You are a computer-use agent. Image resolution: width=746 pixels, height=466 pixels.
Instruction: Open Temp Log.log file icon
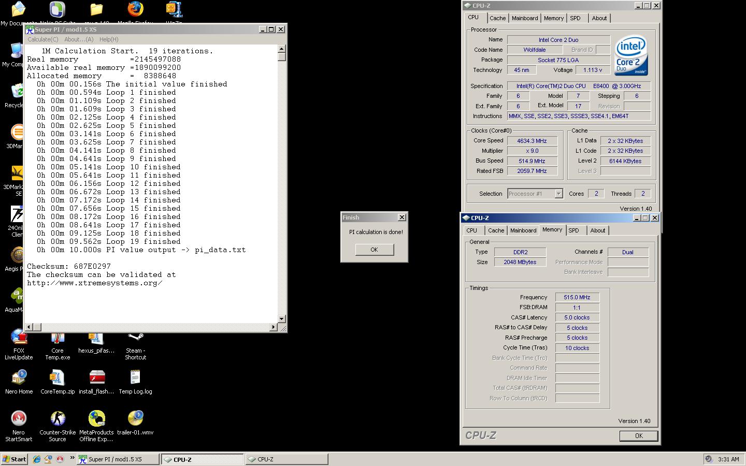coord(135,382)
